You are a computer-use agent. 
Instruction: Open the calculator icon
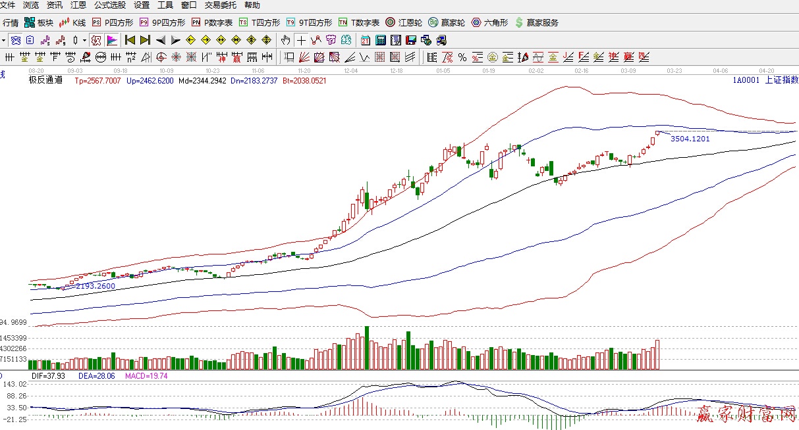[380, 40]
